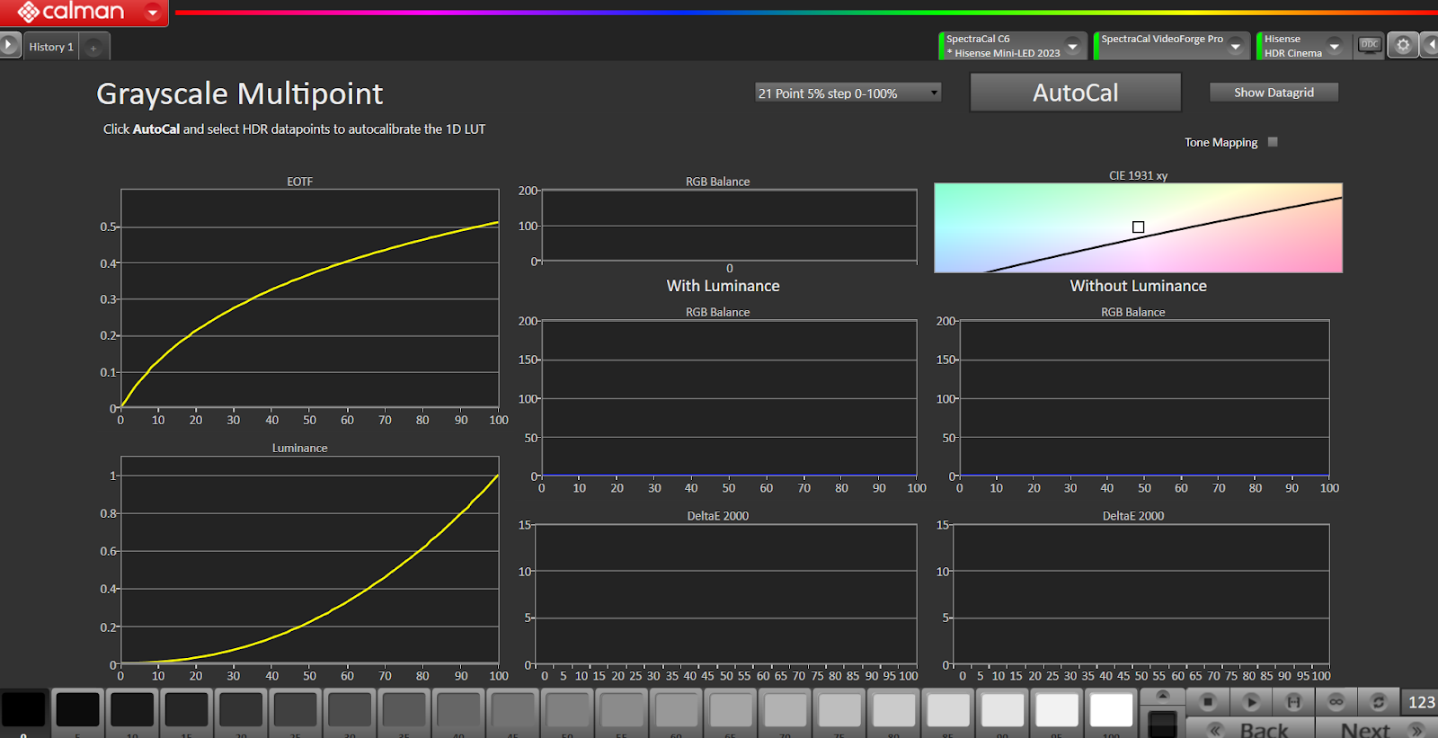Screen dimensions: 1438x738
Task: Expand the SpectraCal VideoForge Pro source dropdown
Action: [x=1236, y=46]
